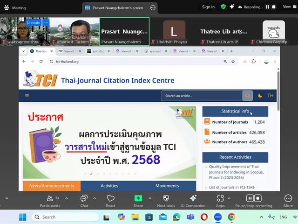Open the Apps icon in Zoom toolbar

(x=220, y=198)
